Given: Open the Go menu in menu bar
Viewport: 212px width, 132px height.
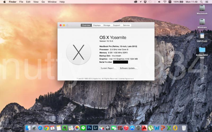Looking at the screenshot, I should [x=43, y=2].
